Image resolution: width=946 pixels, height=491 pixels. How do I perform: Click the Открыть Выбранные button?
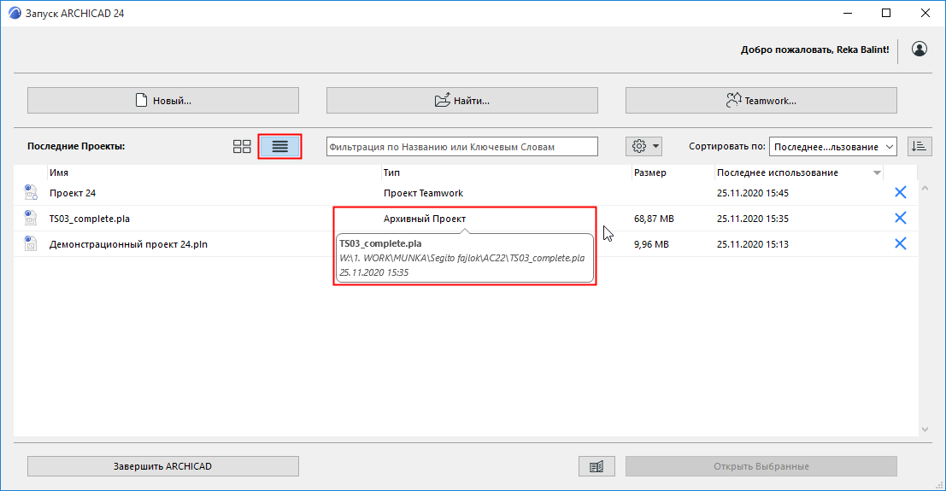pos(761,466)
